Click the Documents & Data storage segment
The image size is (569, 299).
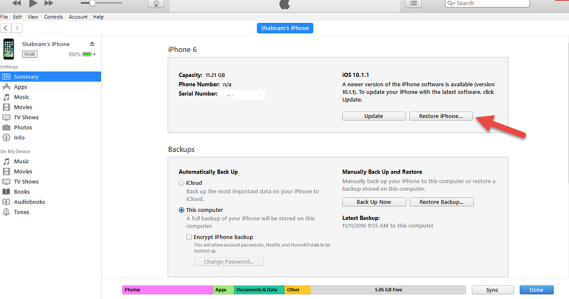tap(259, 290)
